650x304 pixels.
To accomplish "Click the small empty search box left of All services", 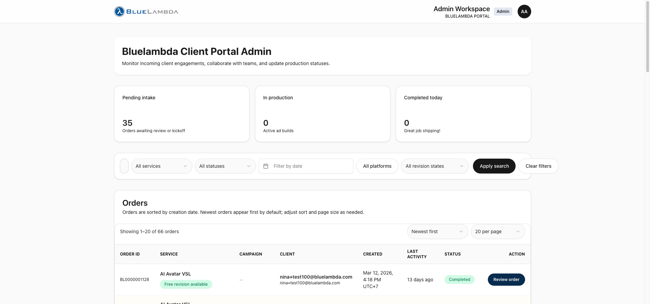I will pos(124,166).
